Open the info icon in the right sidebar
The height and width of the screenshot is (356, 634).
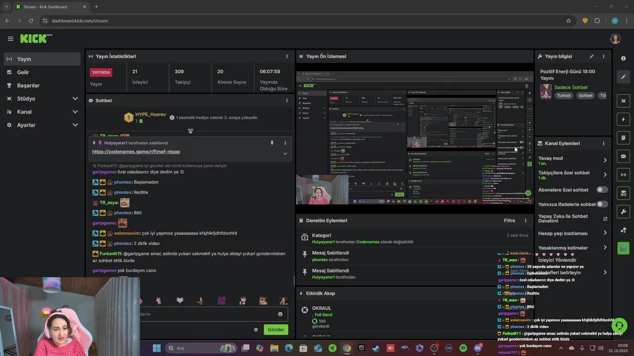(x=623, y=58)
